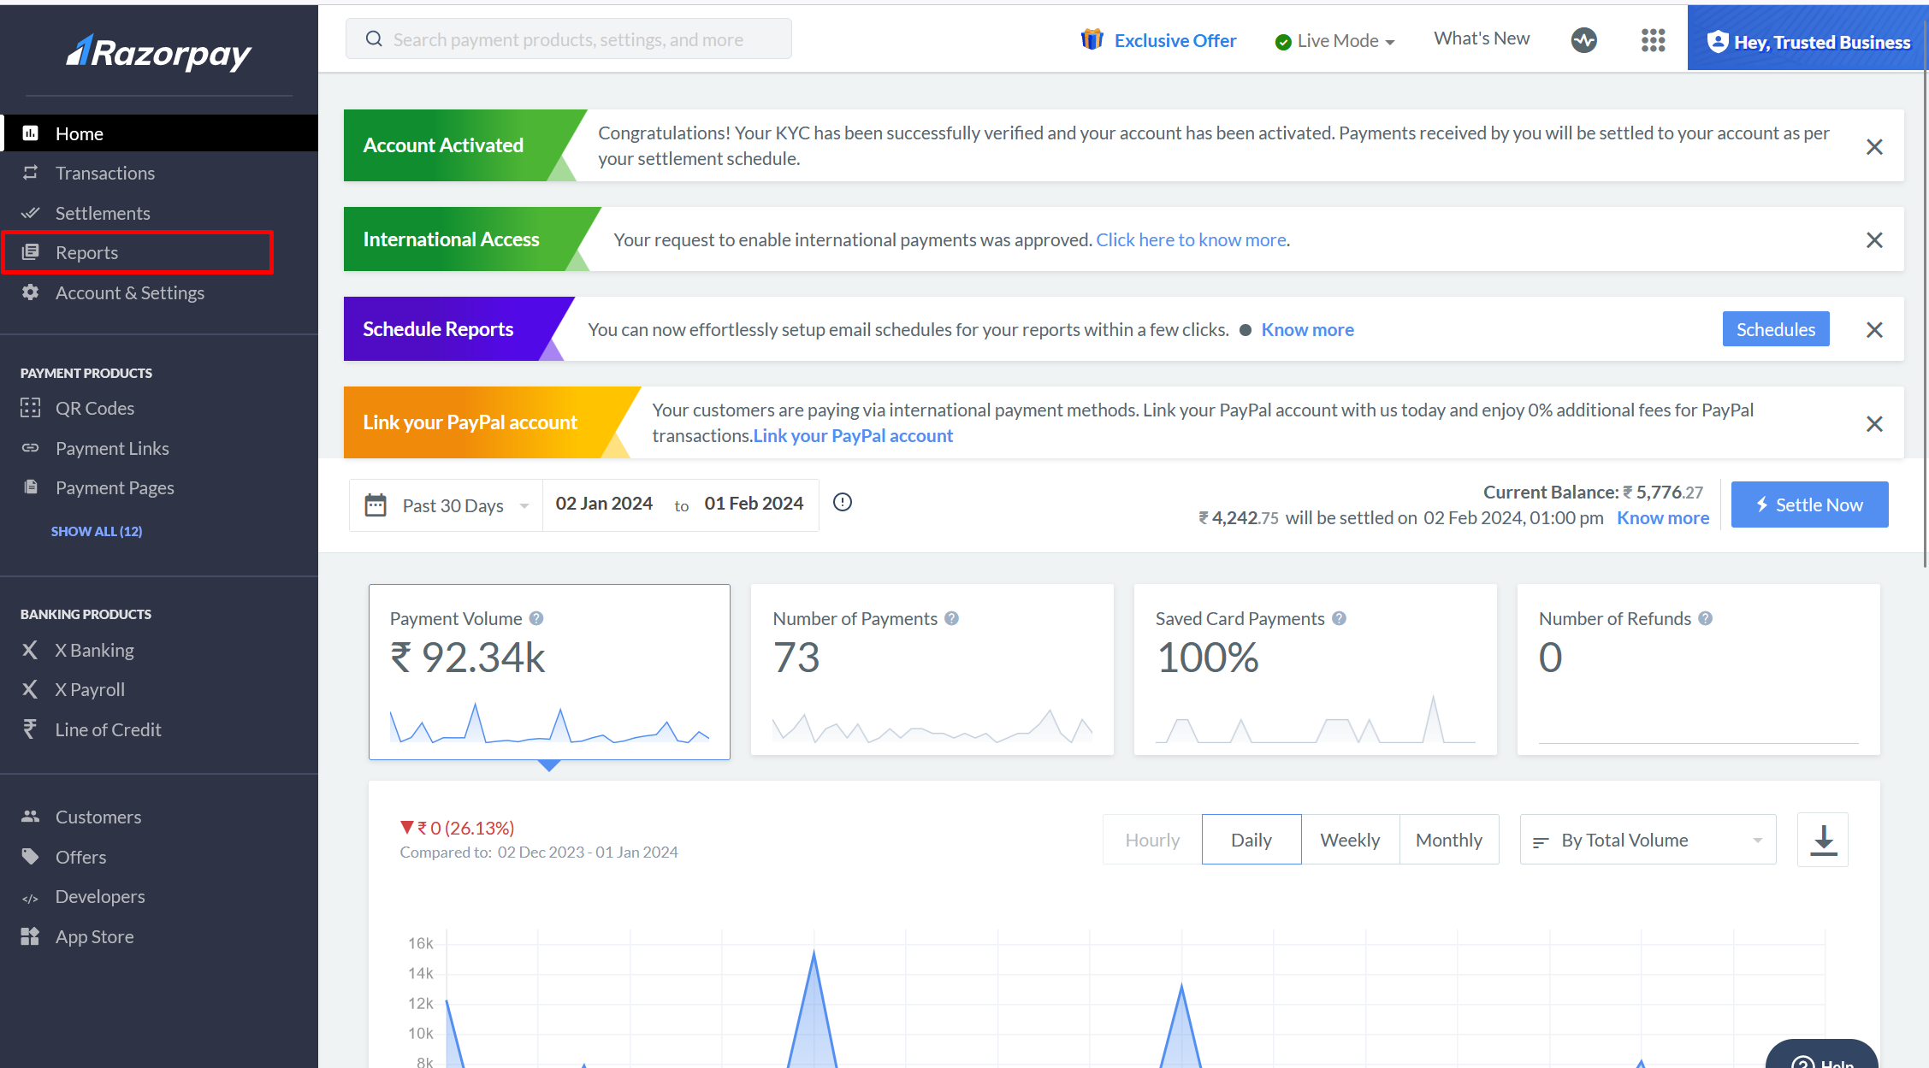Click the download chart data icon
The width and height of the screenshot is (1929, 1068).
[1823, 840]
